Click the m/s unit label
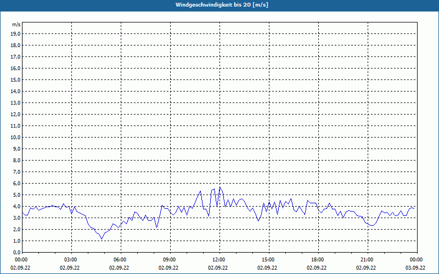Viewport: 439px width, 274px height. (x=16, y=25)
